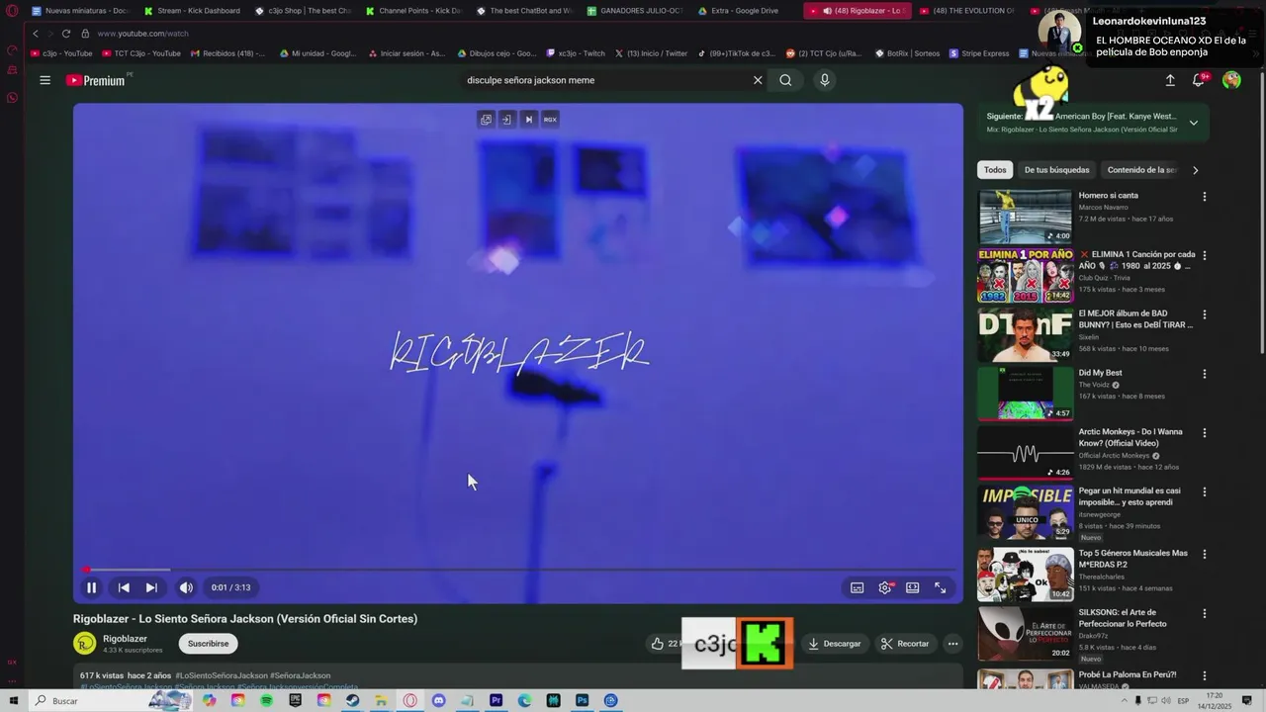Skip to next video in player
This screenshot has width=1266, height=712.
pyautogui.click(x=151, y=587)
